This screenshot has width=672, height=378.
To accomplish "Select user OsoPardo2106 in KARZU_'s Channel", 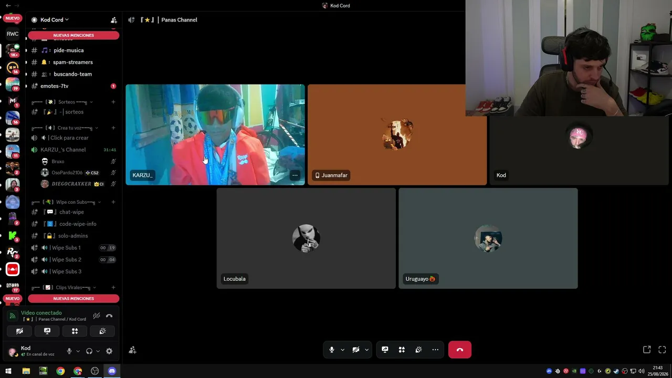I will click(78, 173).
